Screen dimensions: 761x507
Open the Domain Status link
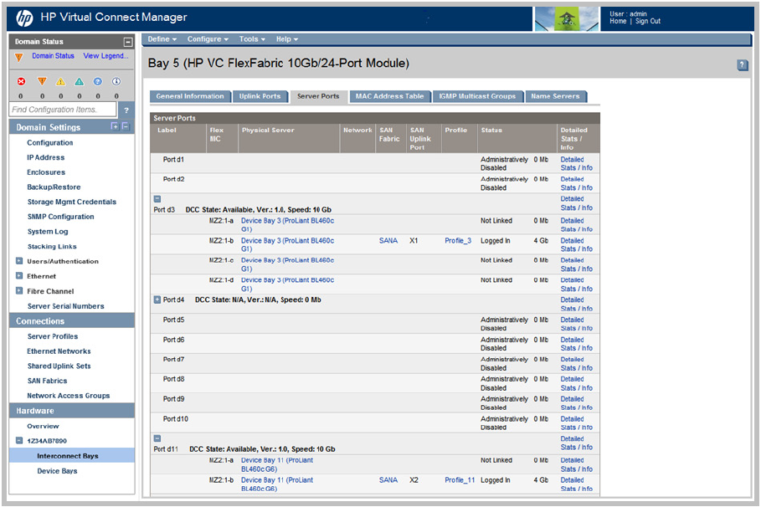pyautogui.click(x=53, y=56)
